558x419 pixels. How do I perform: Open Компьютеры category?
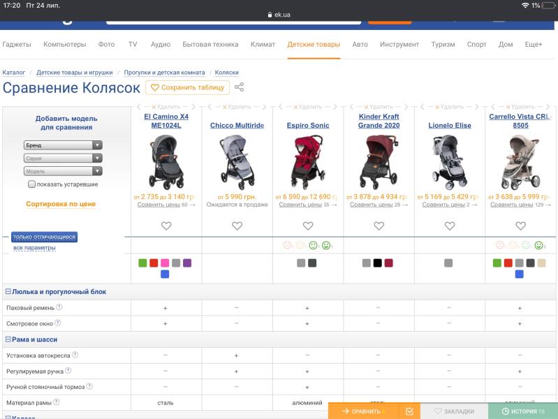click(65, 44)
